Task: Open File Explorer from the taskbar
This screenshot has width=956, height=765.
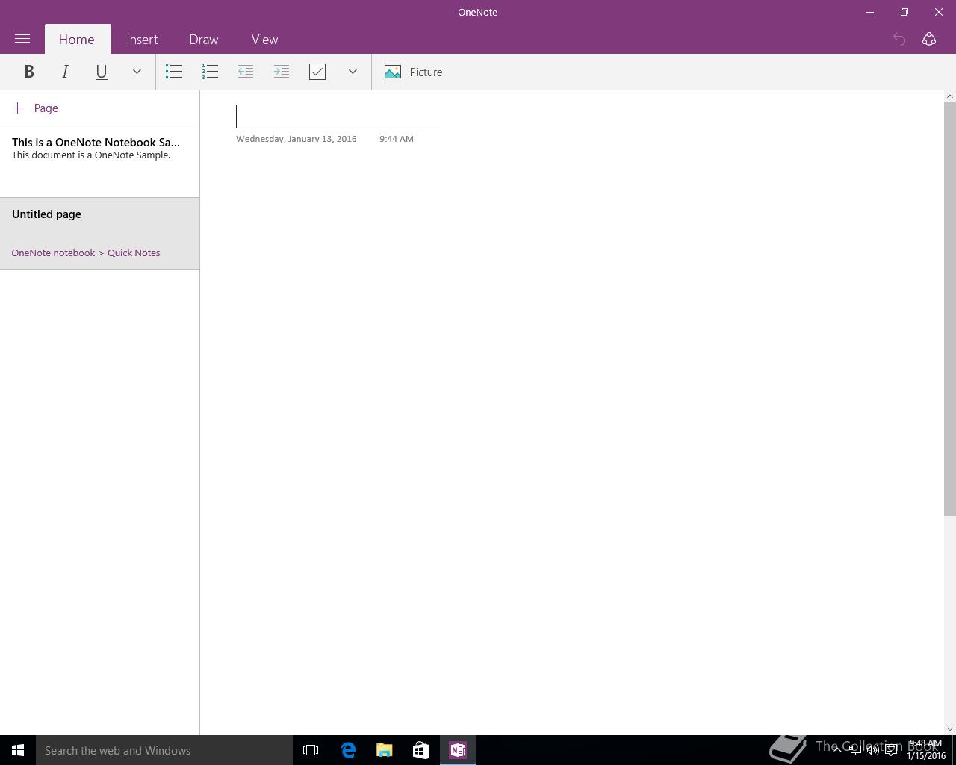Action: pyautogui.click(x=385, y=750)
